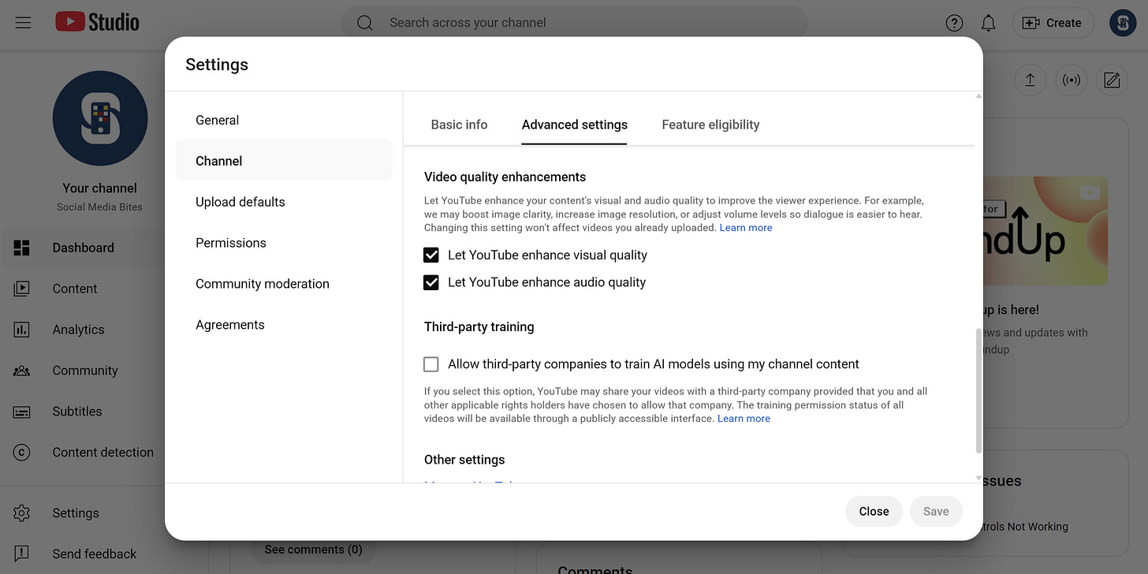Uncheck Let YouTube enhance audio quality

(x=431, y=282)
